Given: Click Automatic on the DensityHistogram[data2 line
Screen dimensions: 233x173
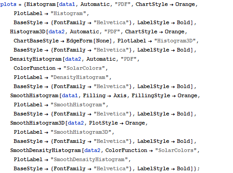Looking at the screenshot, I should [101, 59].
